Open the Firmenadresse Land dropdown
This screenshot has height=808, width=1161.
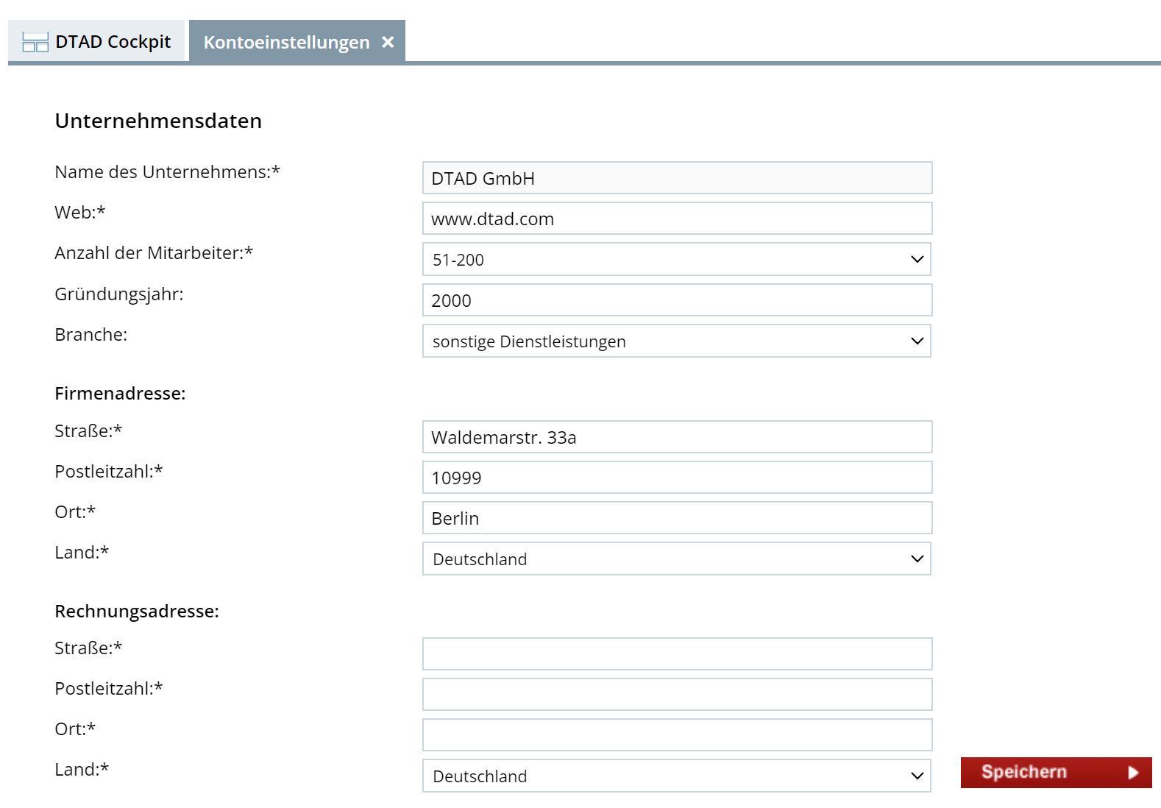[x=677, y=559]
